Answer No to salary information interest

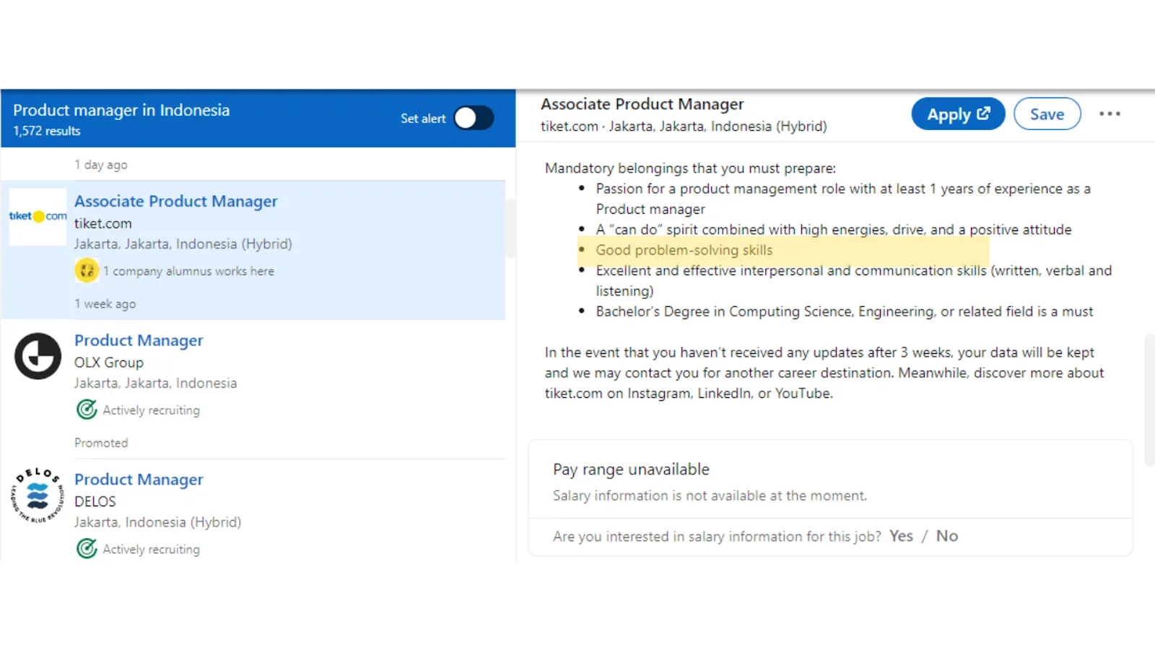pos(946,536)
